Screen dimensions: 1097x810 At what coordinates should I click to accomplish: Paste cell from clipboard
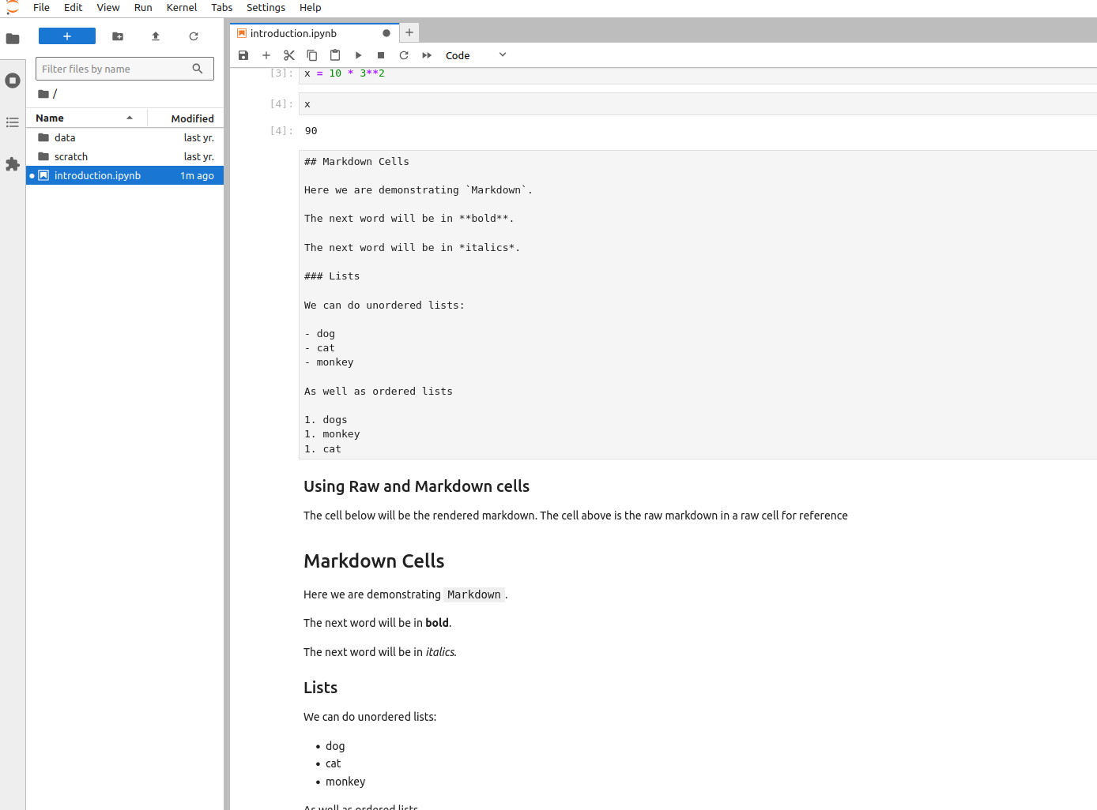[335, 55]
